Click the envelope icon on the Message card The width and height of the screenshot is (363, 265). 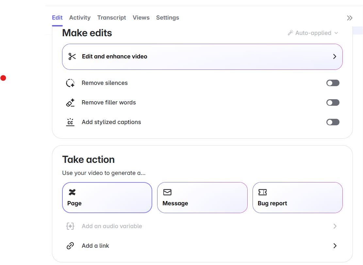[167, 192]
